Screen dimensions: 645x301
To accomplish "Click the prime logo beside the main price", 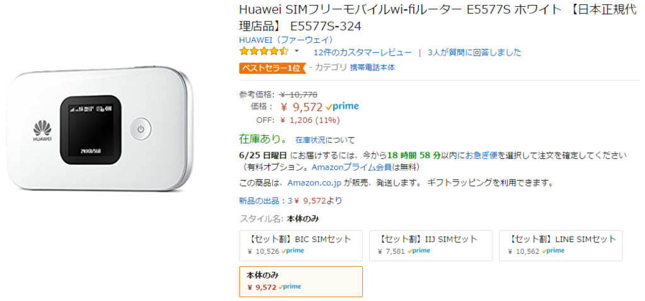I will [x=342, y=106].
